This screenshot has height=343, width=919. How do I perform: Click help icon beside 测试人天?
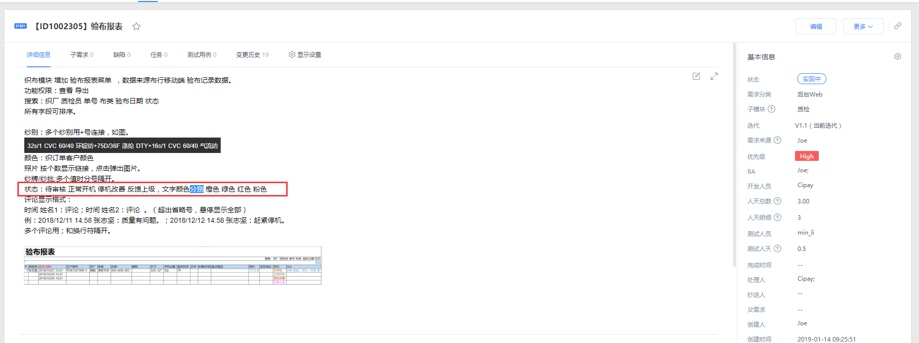(778, 248)
